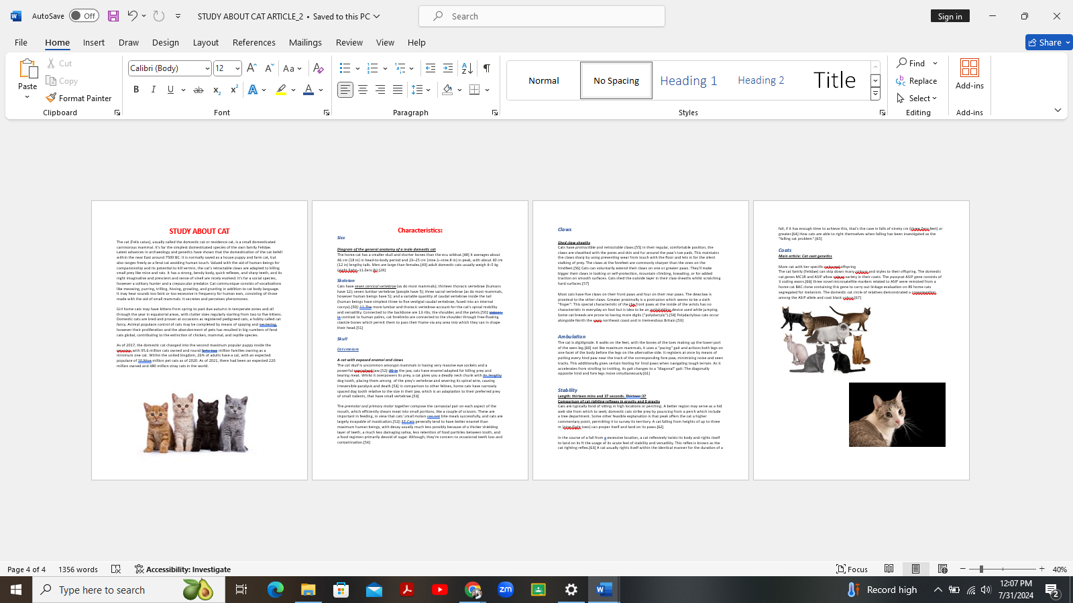Save the document using the disk icon
This screenshot has height=603, width=1073.
(x=113, y=16)
